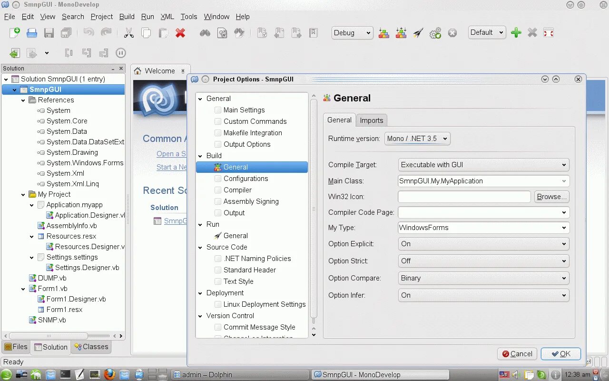
Task: Switch to the Imports tab
Action: [x=372, y=120]
